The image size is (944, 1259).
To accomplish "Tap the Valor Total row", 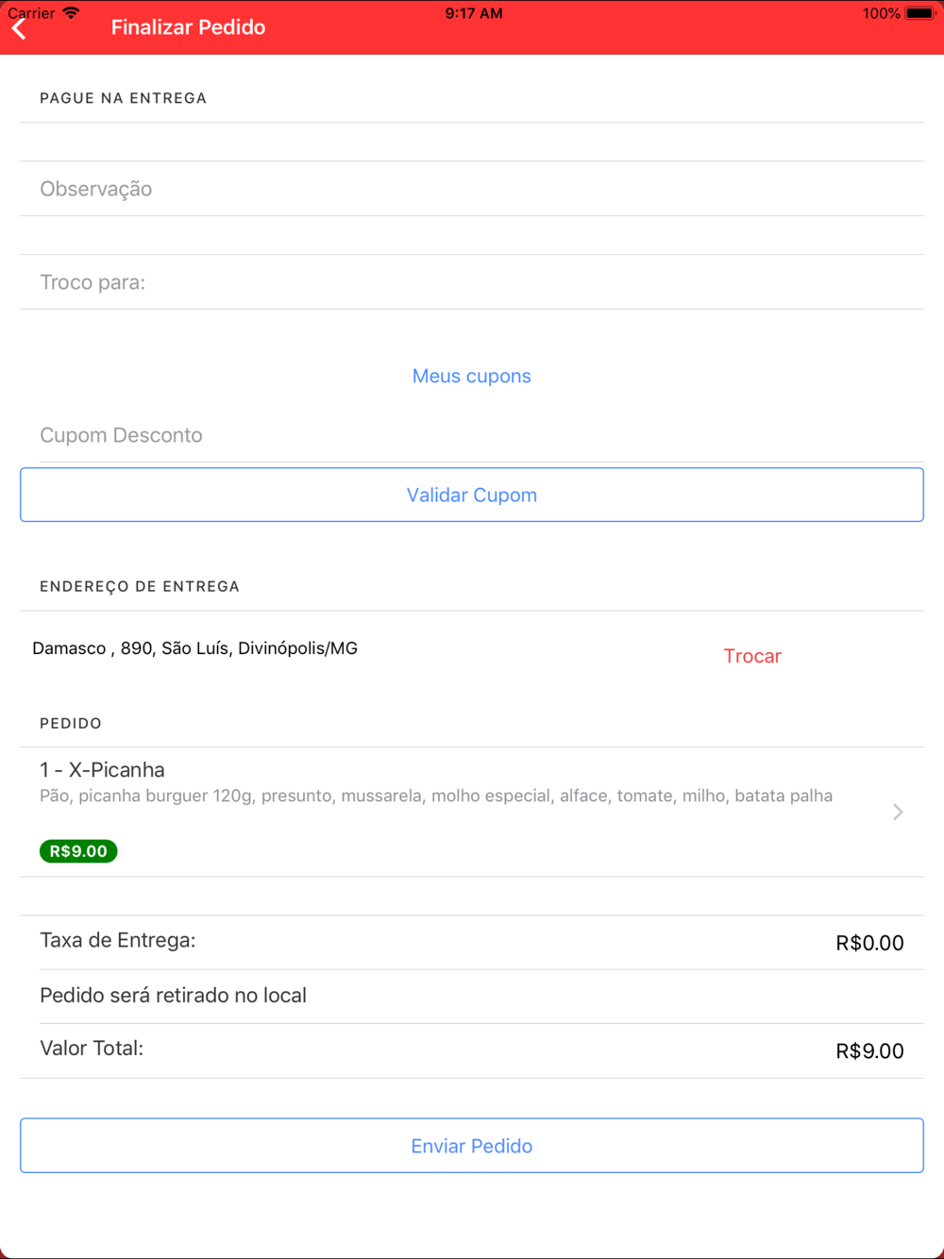I will (472, 1050).
